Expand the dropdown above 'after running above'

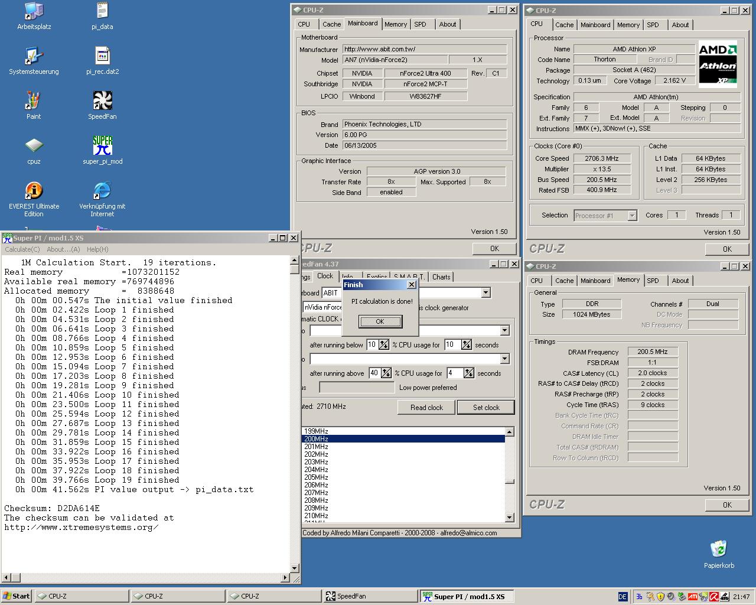[x=504, y=359]
